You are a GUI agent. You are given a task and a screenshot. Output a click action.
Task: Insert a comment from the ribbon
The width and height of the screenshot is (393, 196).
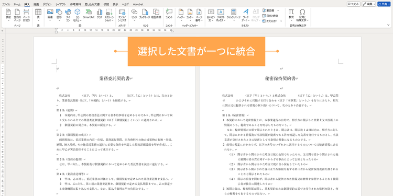169,14
